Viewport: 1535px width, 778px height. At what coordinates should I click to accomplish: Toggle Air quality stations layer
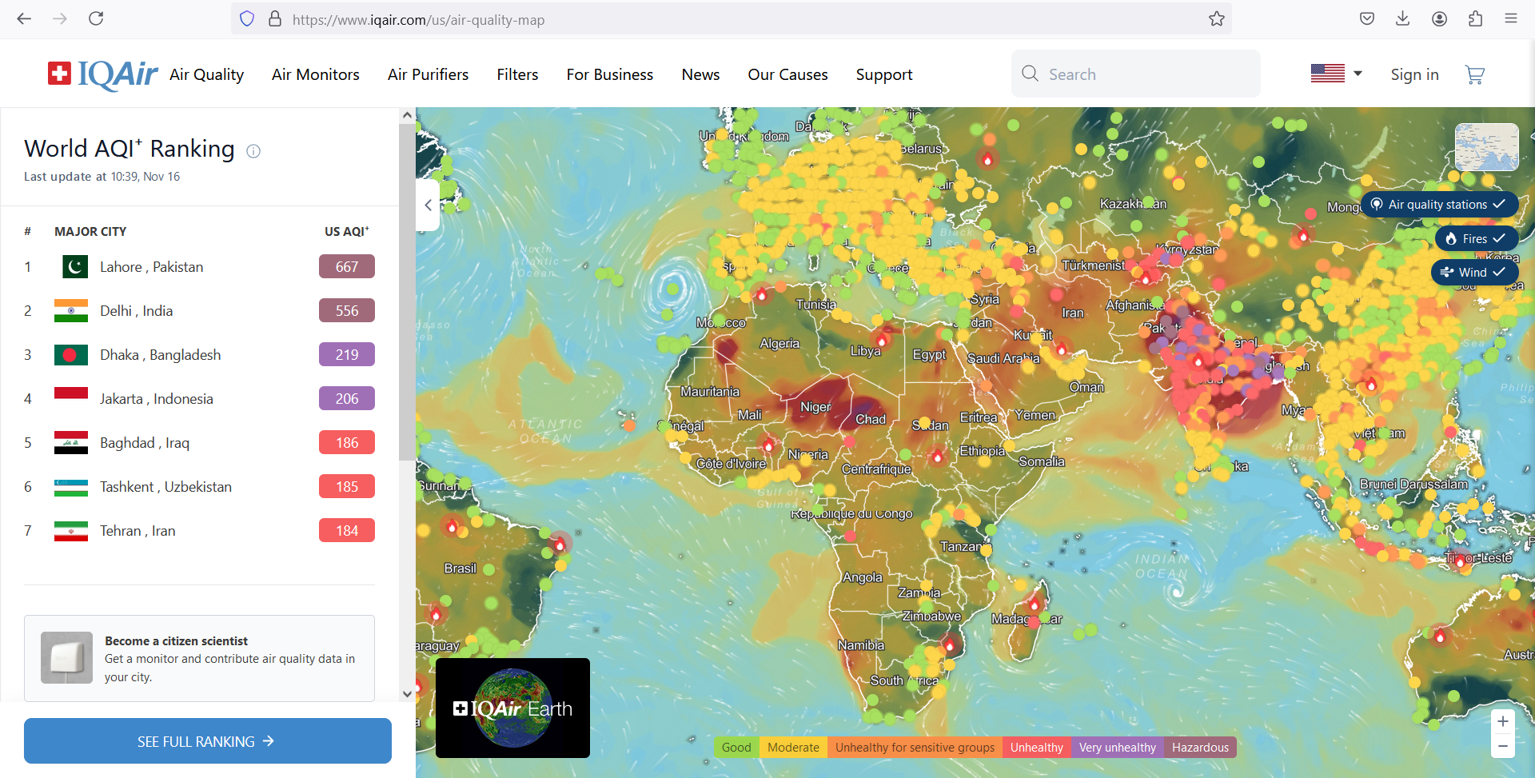(x=1439, y=205)
